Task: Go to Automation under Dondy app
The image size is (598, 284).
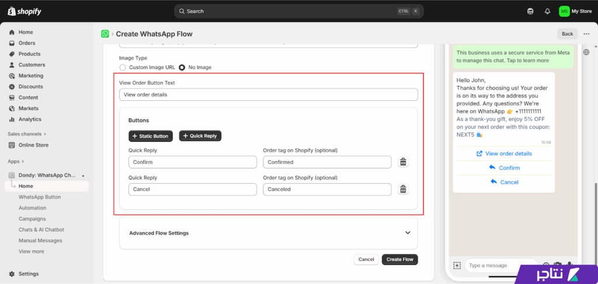Action: point(32,208)
